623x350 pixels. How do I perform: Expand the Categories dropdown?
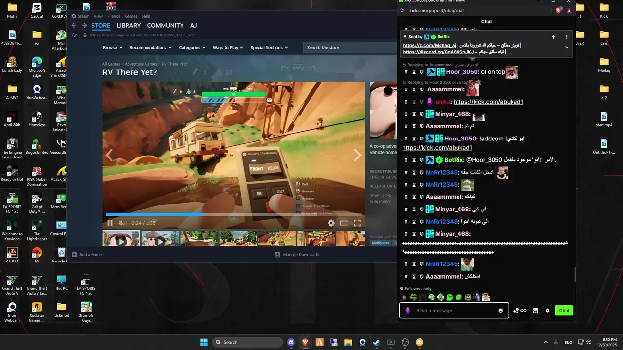coord(192,48)
